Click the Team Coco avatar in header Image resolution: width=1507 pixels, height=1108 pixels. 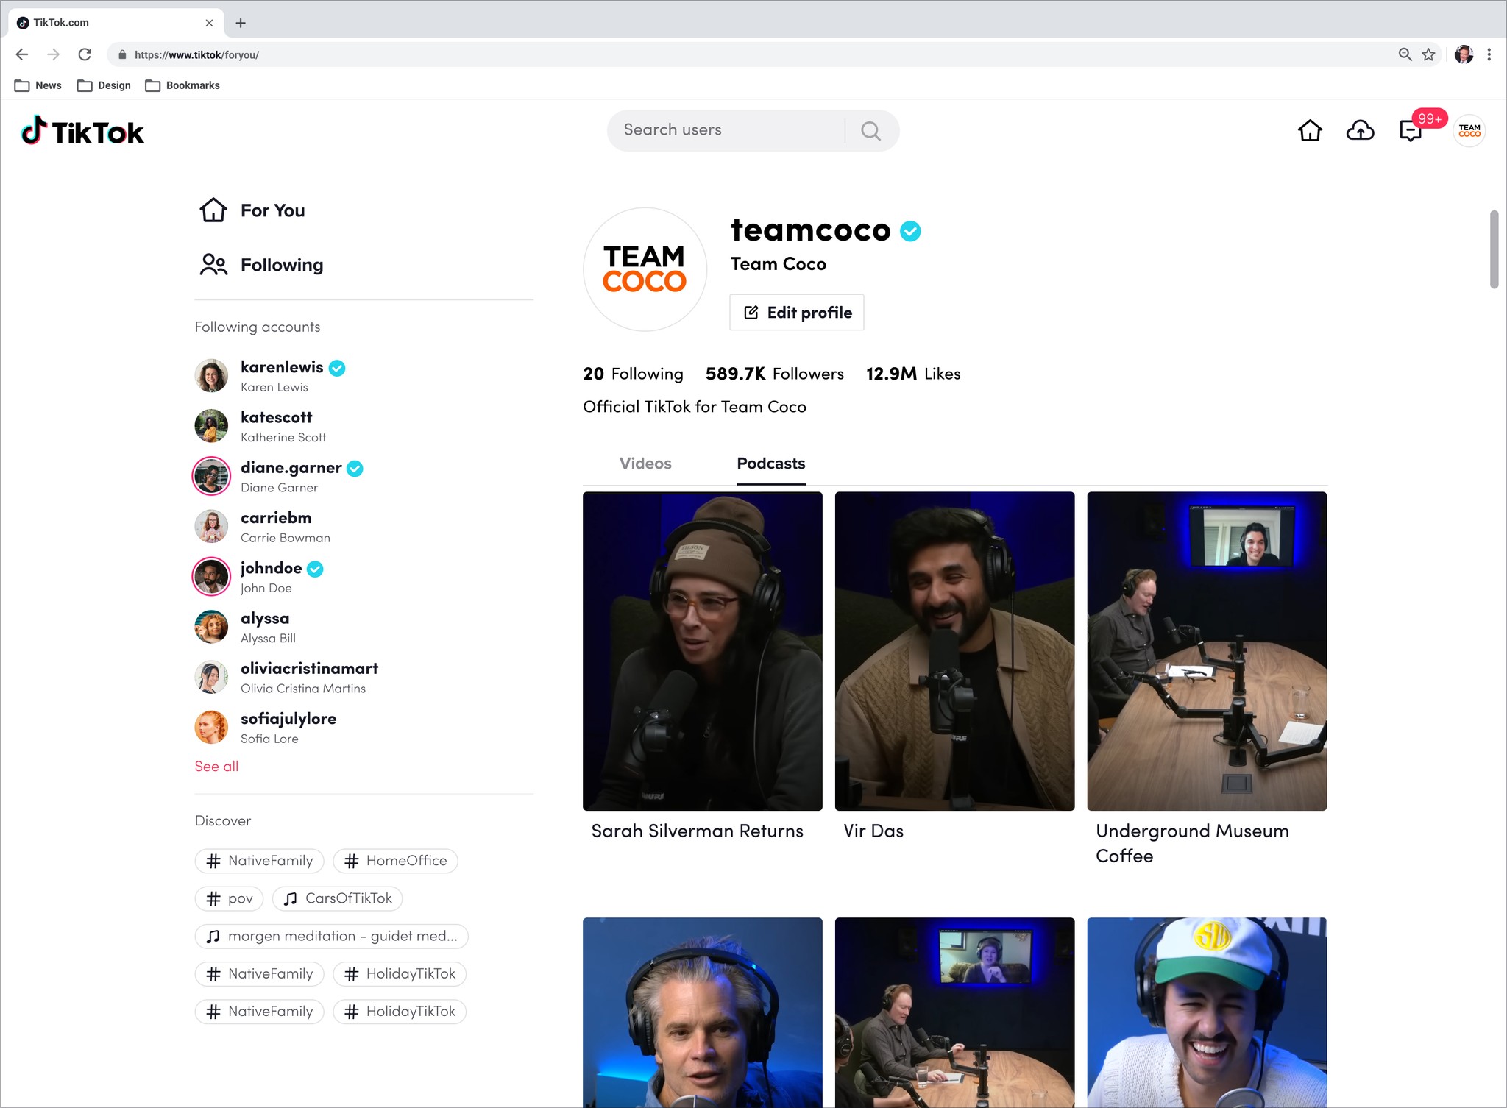tap(1469, 131)
